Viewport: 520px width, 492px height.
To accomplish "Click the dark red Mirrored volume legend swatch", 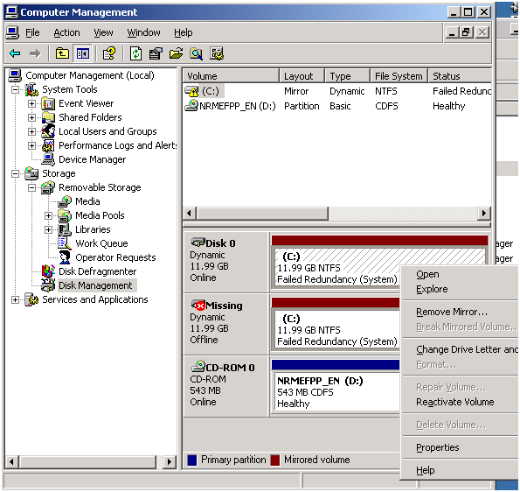I will (x=275, y=460).
